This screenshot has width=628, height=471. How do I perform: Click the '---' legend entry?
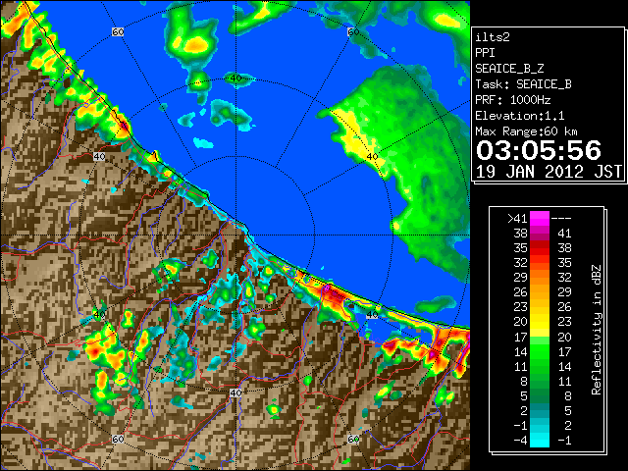(x=561, y=218)
